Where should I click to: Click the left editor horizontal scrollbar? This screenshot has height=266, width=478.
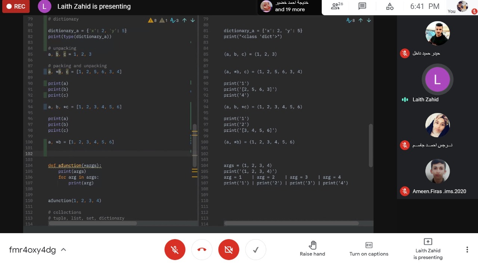point(93,223)
